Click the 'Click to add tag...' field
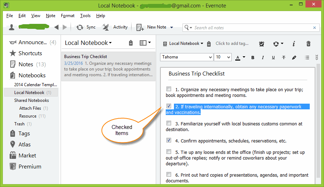Viewport: 324px width, 187px height. 232,43
